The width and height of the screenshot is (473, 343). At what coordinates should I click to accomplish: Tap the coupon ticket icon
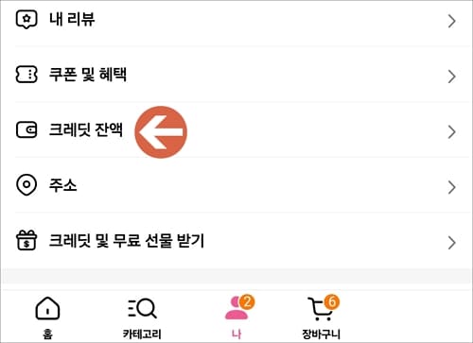[x=26, y=75]
